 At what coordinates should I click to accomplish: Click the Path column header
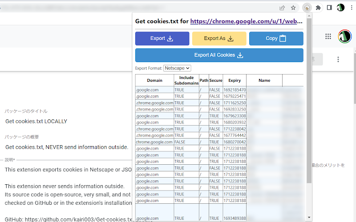click(x=204, y=80)
